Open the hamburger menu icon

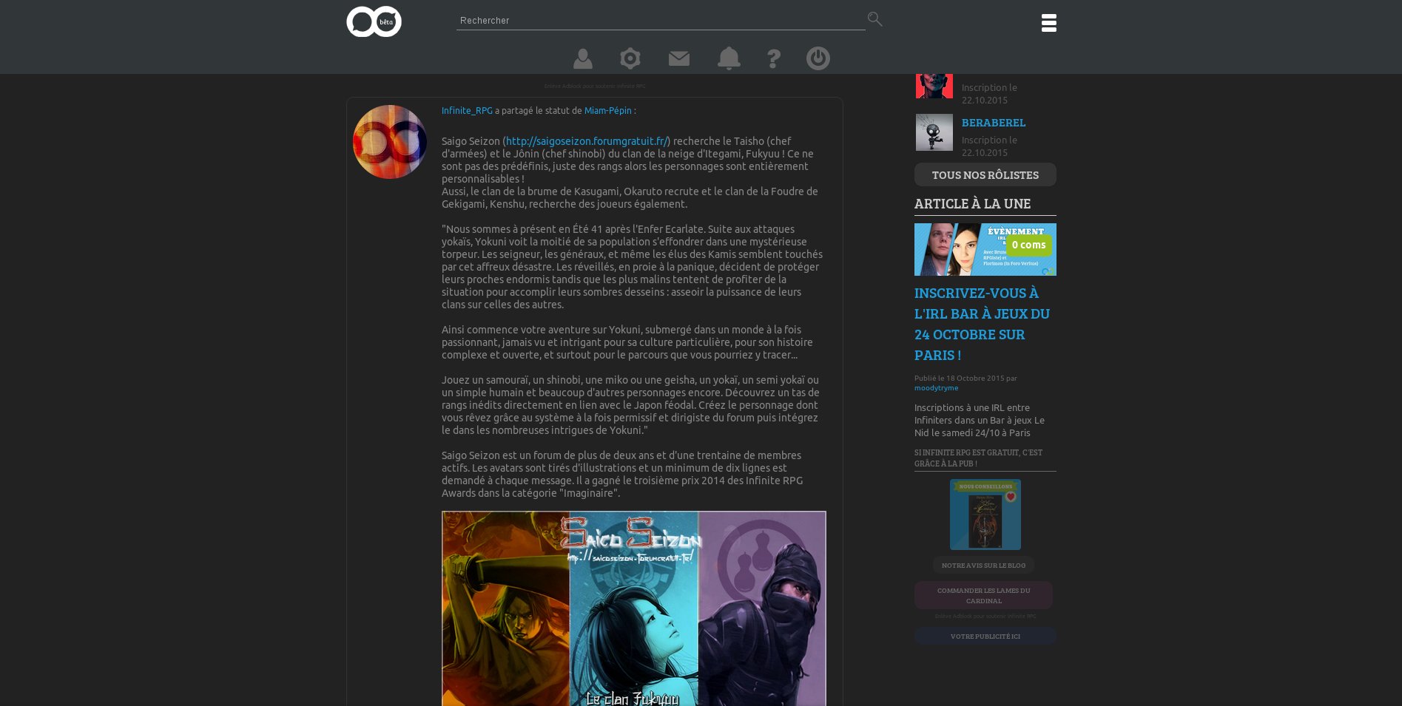[x=1049, y=23]
